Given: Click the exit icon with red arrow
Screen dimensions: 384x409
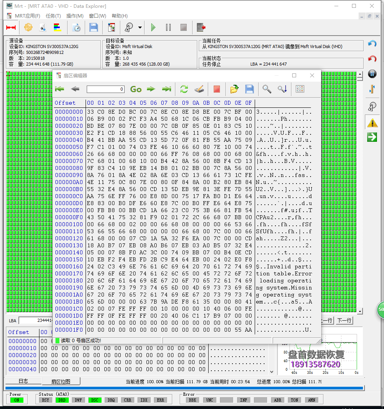Looking at the screenshot, I should click(201, 27).
